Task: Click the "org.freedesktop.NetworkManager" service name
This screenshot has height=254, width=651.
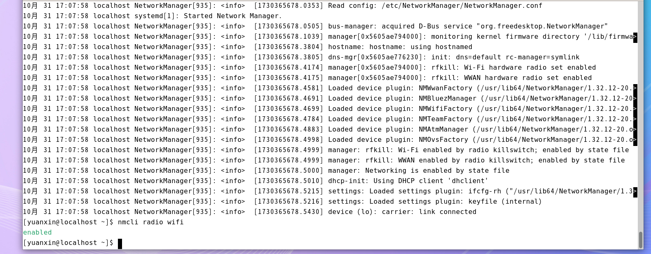Action: click(x=542, y=26)
